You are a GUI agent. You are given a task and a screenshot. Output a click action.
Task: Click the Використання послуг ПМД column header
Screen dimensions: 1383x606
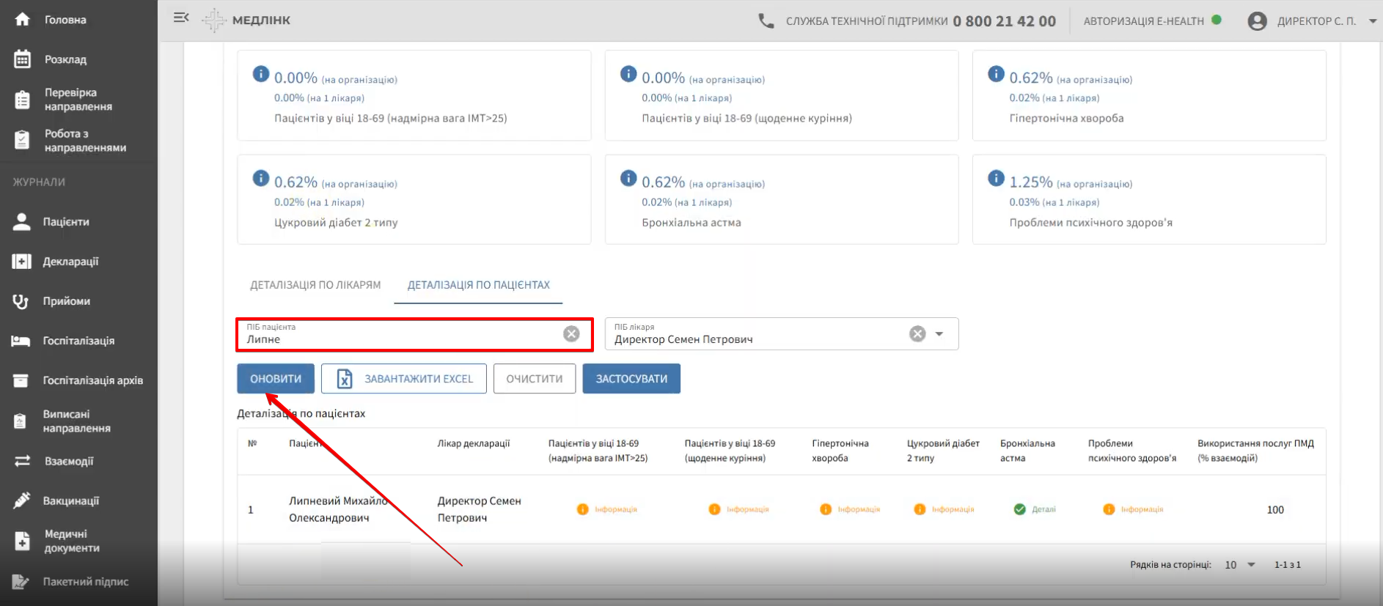[x=1255, y=451]
